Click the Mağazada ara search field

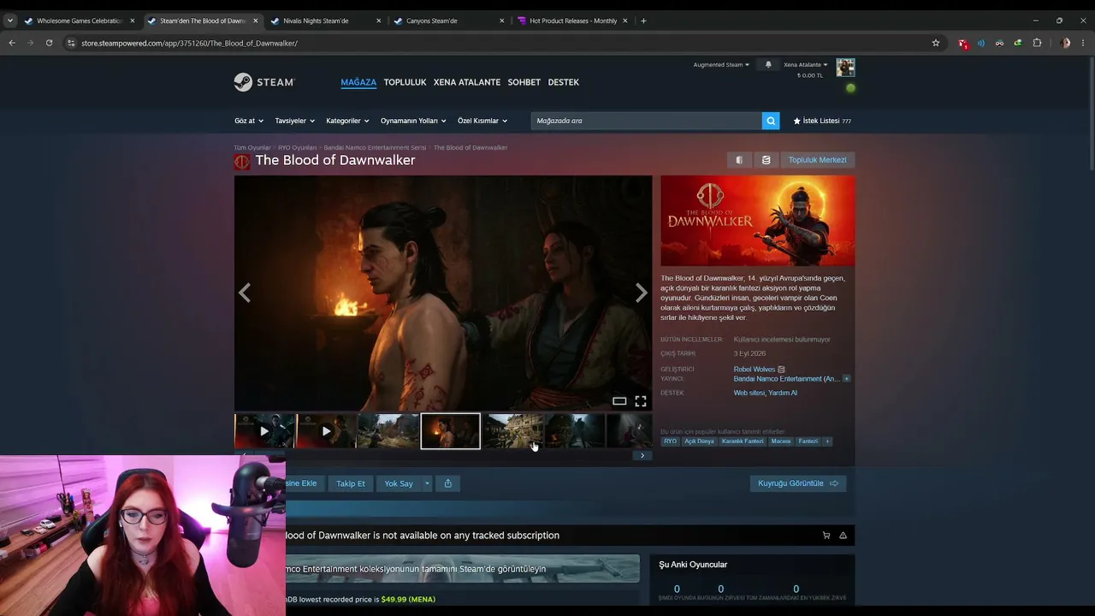tap(646, 121)
